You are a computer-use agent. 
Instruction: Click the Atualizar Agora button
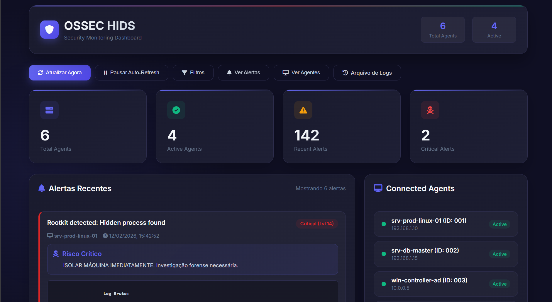pos(60,73)
